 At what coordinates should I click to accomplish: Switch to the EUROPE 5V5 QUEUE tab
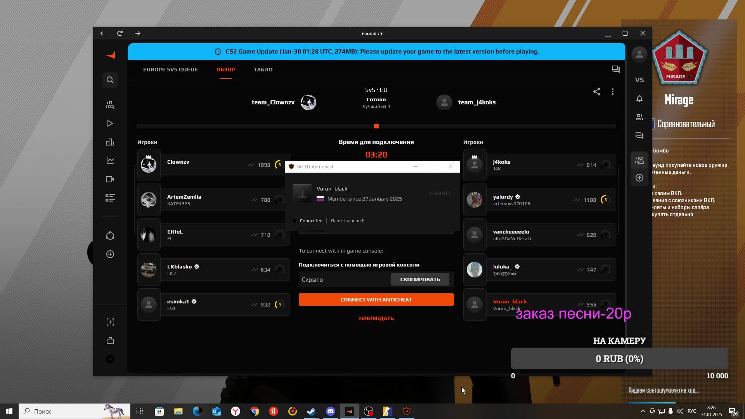click(170, 69)
